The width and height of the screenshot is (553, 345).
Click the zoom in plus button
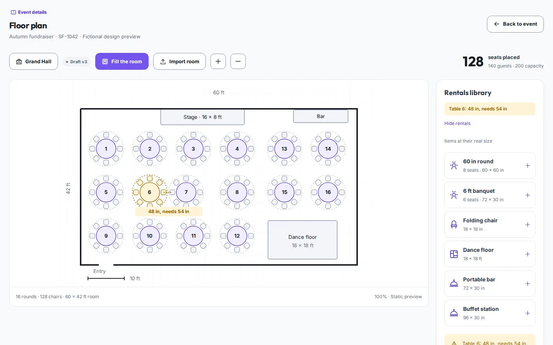(x=218, y=61)
